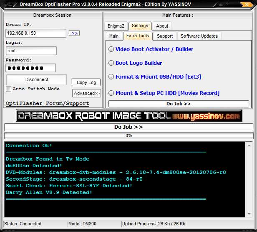Screen dimensions: 257x232
Task: Click 'Status: Connected' in status bar
Action: click(x=23, y=224)
